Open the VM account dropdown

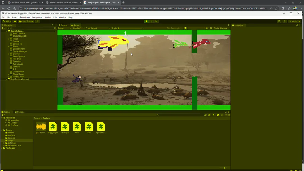(7, 21)
